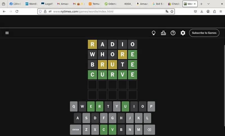Open the Firefox account icon
The image size is (225, 136).
point(208,12)
